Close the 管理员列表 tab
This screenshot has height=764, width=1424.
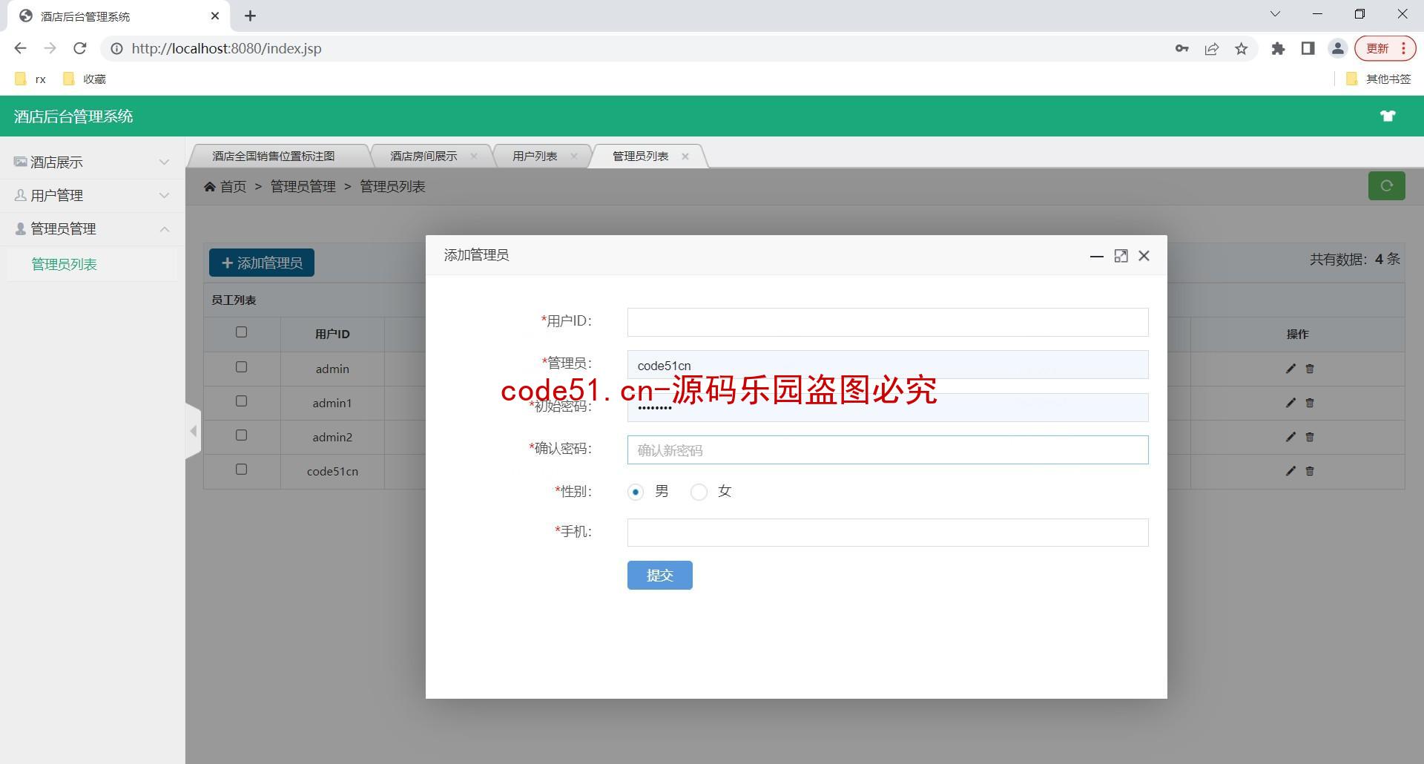point(685,156)
